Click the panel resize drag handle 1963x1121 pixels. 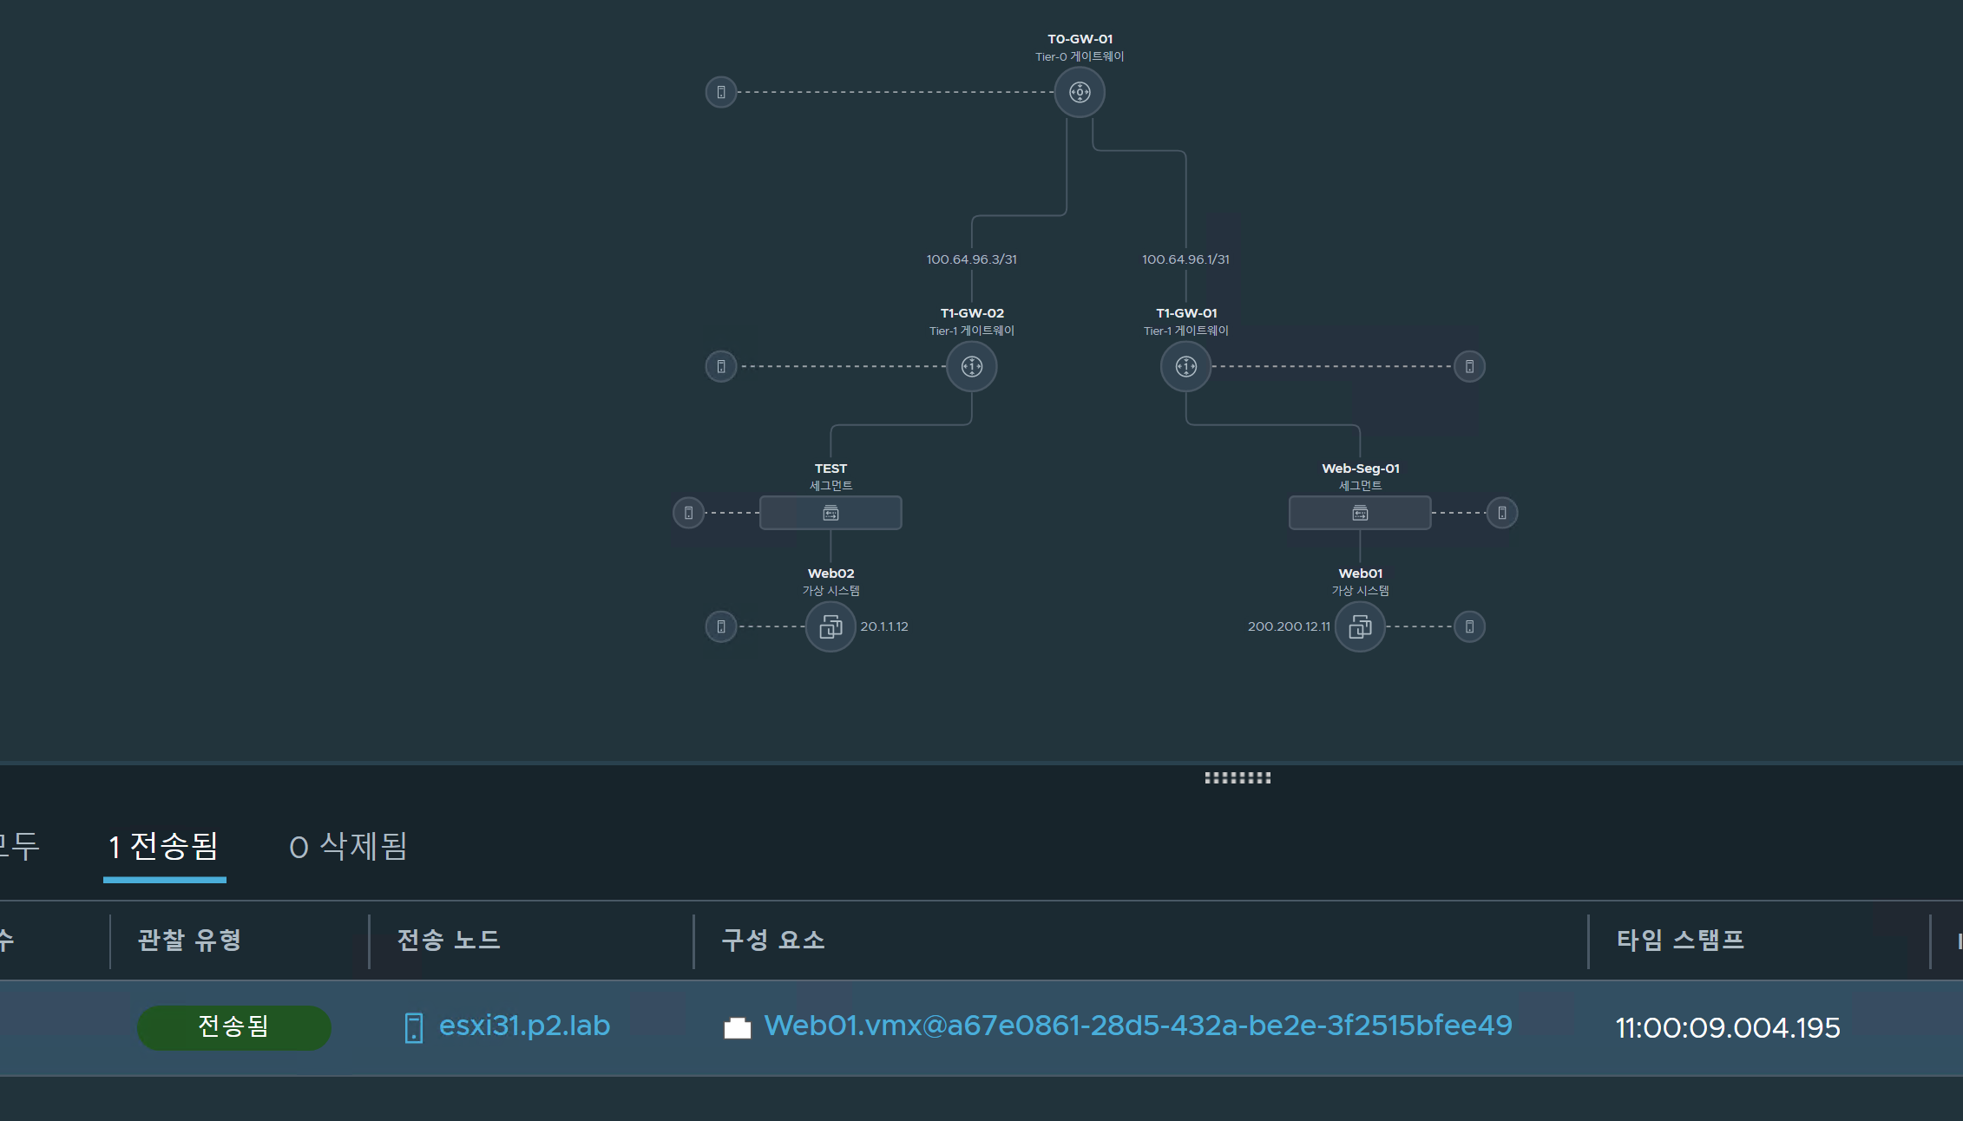(1237, 777)
